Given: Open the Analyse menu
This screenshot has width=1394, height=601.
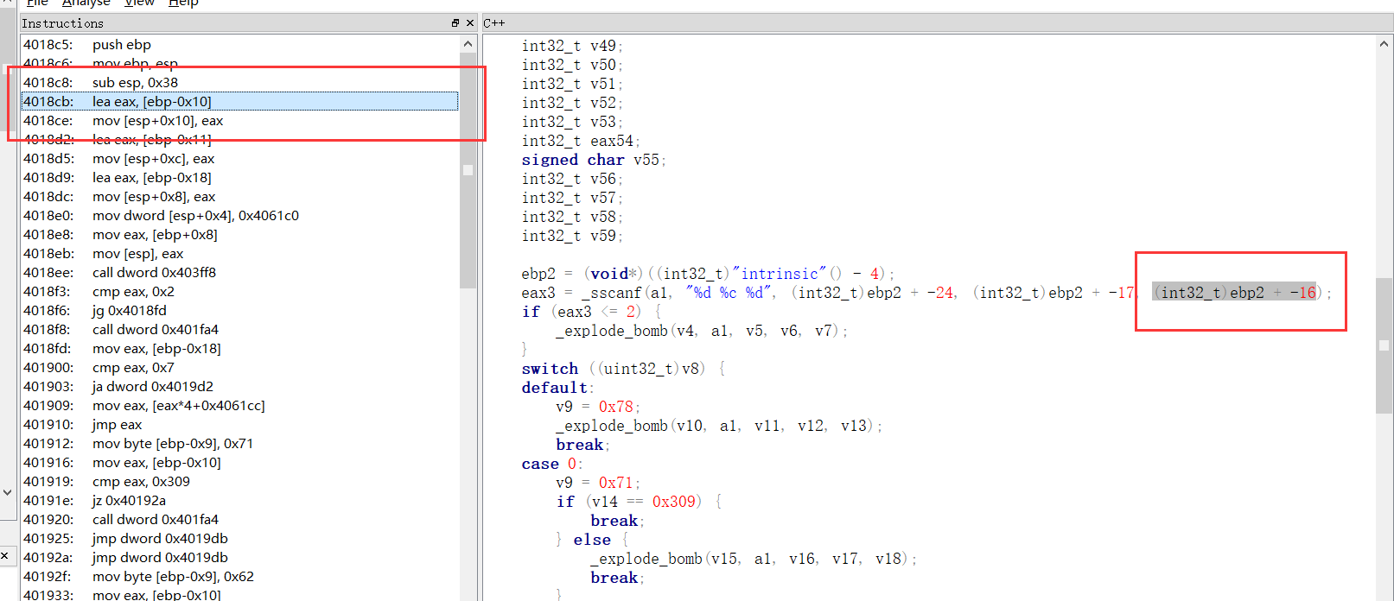Looking at the screenshot, I should point(86,3).
